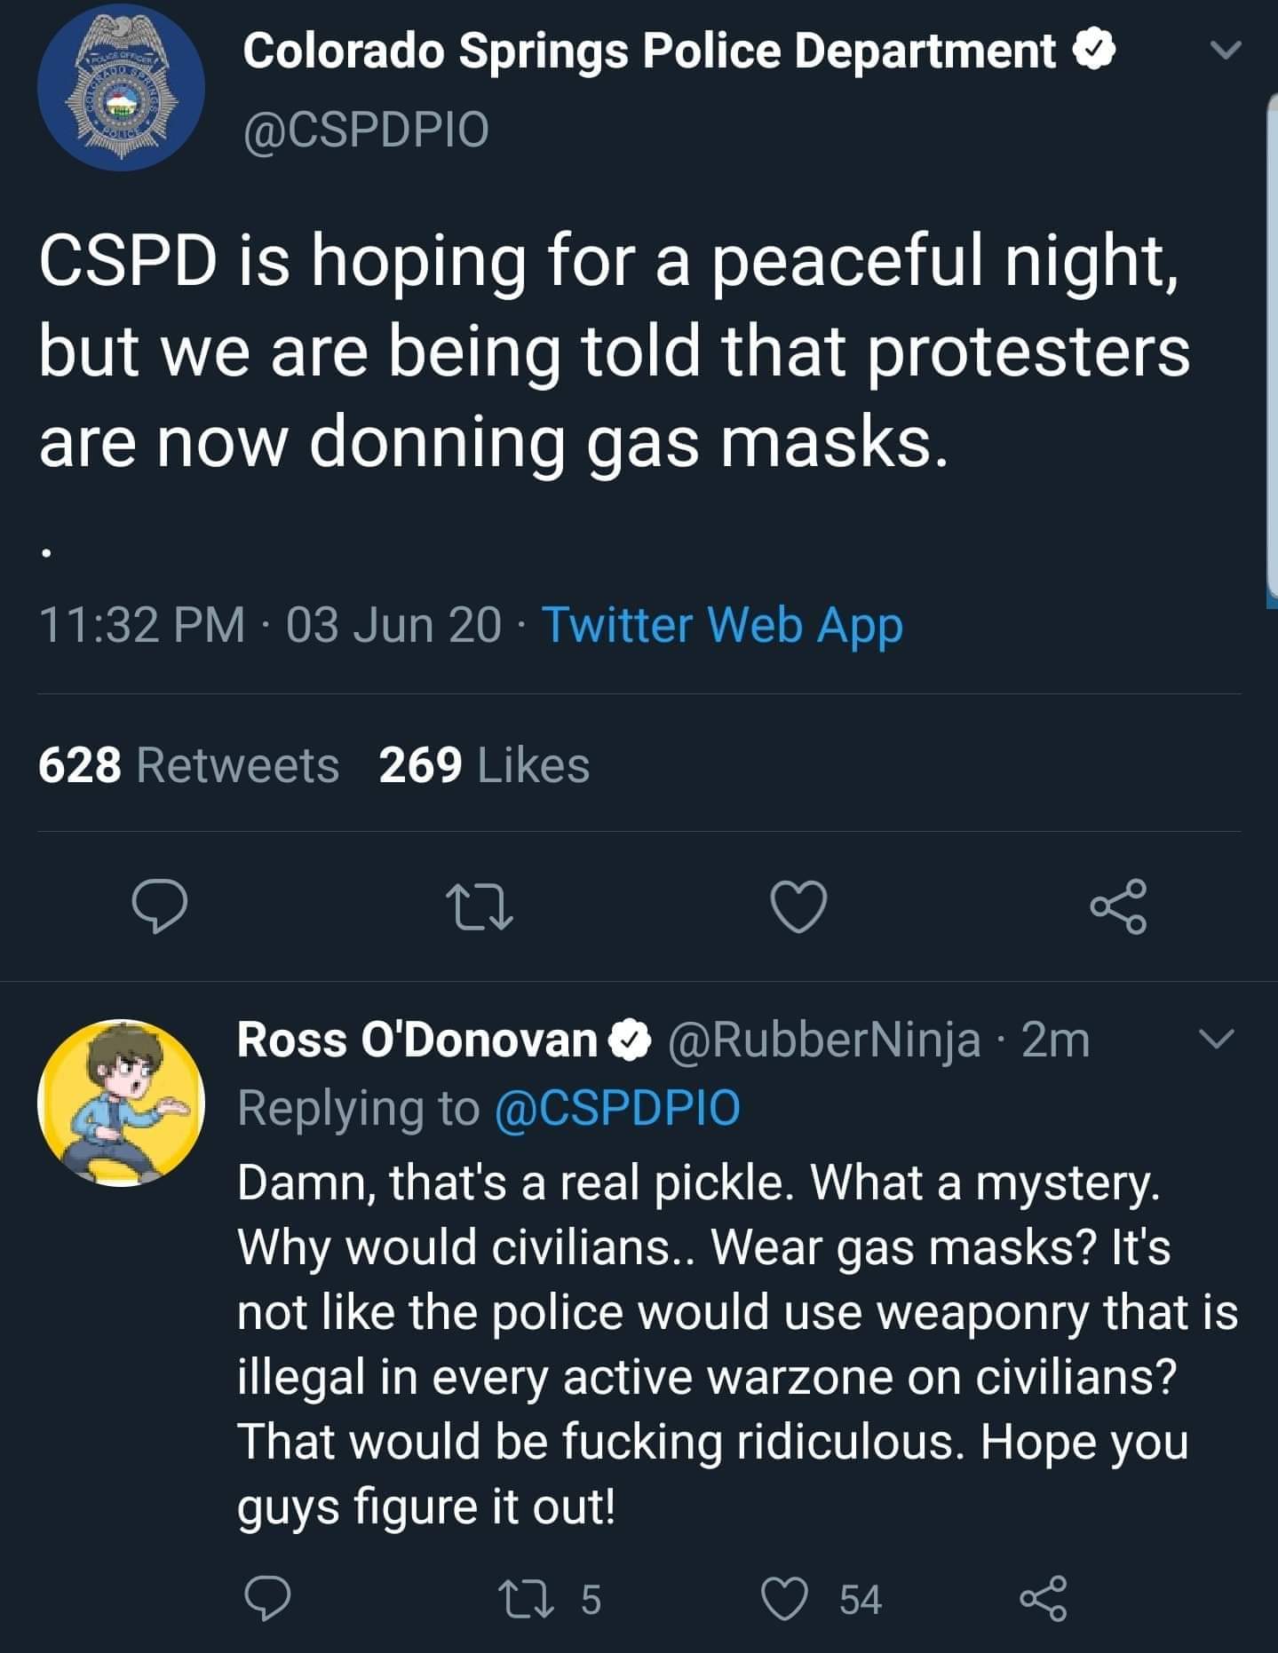Reply to the CSPD main tweet

pyautogui.click(x=160, y=906)
